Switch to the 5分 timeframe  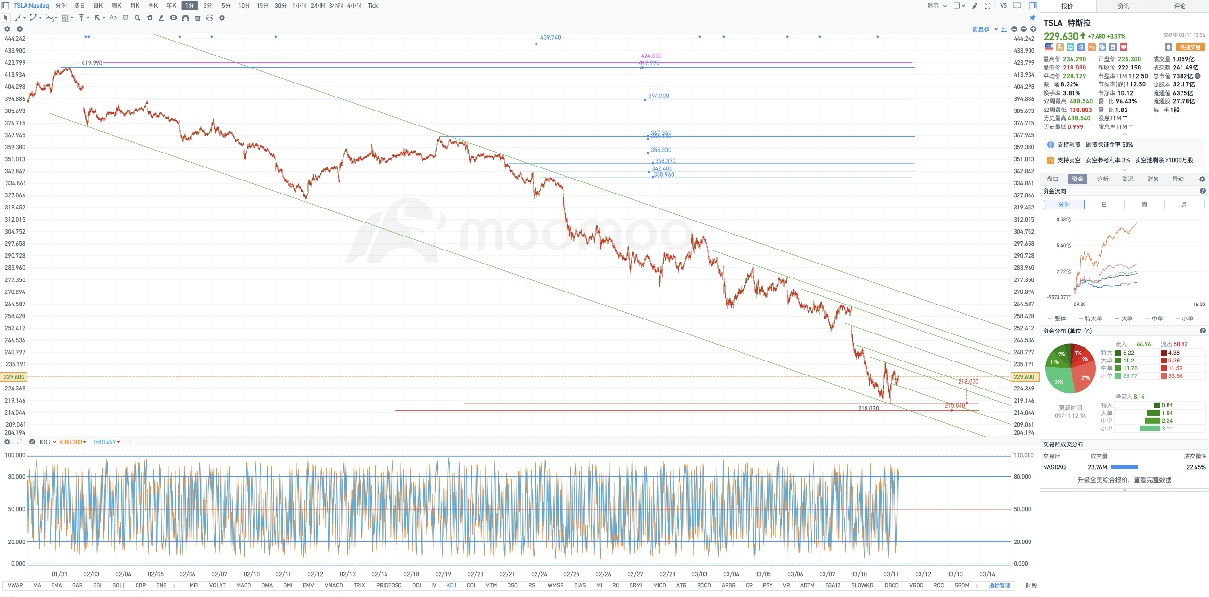tap(226, 6)
